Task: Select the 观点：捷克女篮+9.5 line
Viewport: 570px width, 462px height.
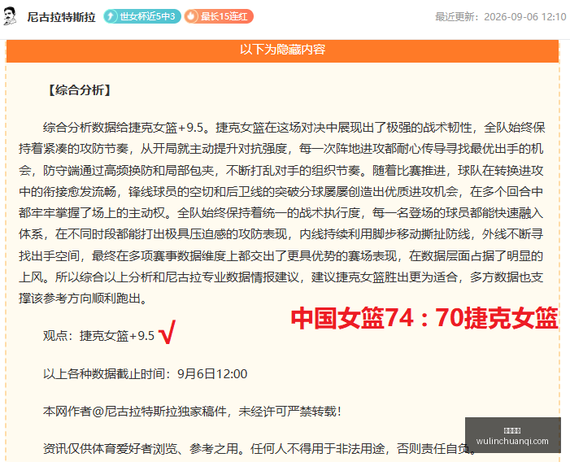Action: (99, 335)
